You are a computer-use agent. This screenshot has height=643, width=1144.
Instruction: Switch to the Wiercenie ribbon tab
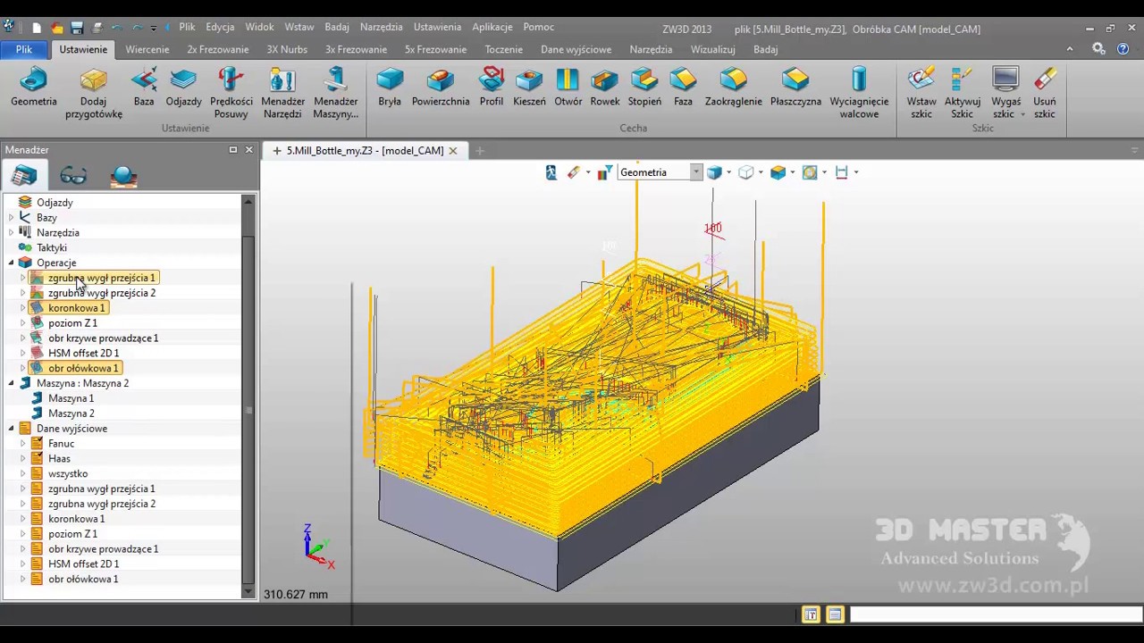[147, 49]
